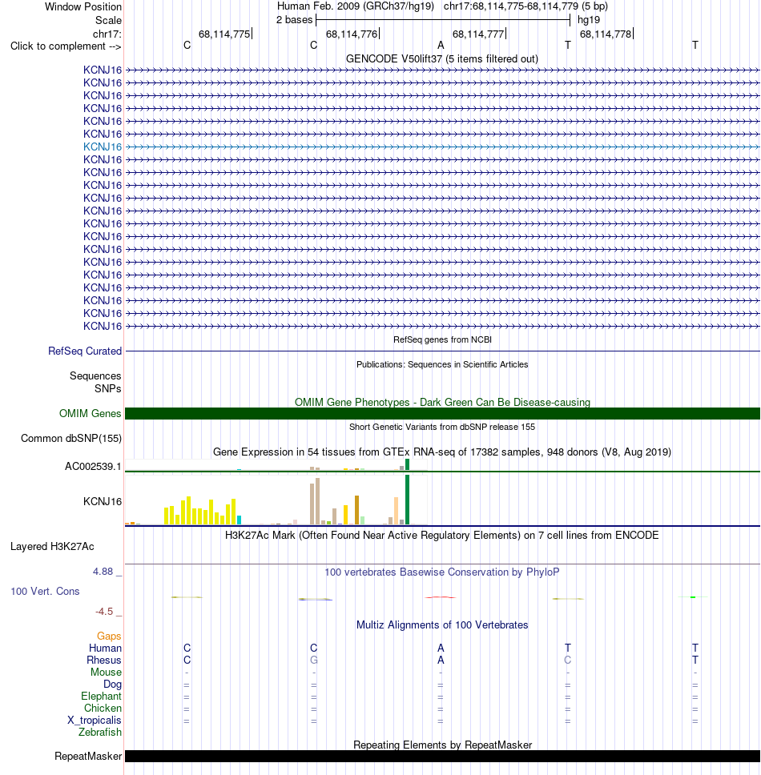Image resolution: width=761 pixels, height=775 pixels.
Task: Click 'OMIM Gene Phenotypes' green title
Action: pos(442,403)
